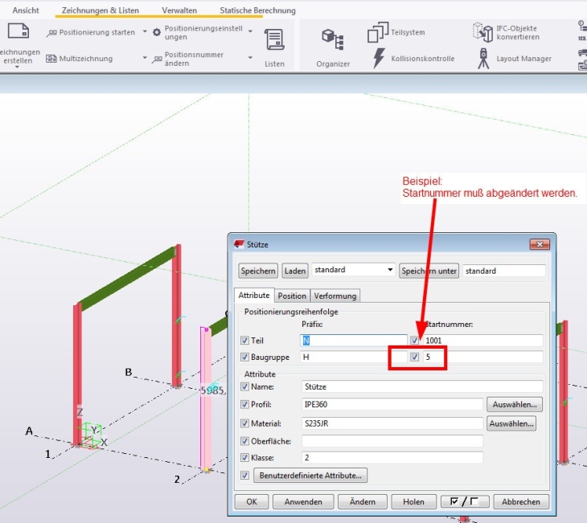The image size is (587, 523).
Task: Open the Layout Manager
Action: (x=483, y=59)
